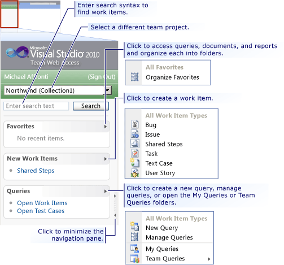Click the Shared Steps menu icon

pyautogui.click(x=135, y=144)
